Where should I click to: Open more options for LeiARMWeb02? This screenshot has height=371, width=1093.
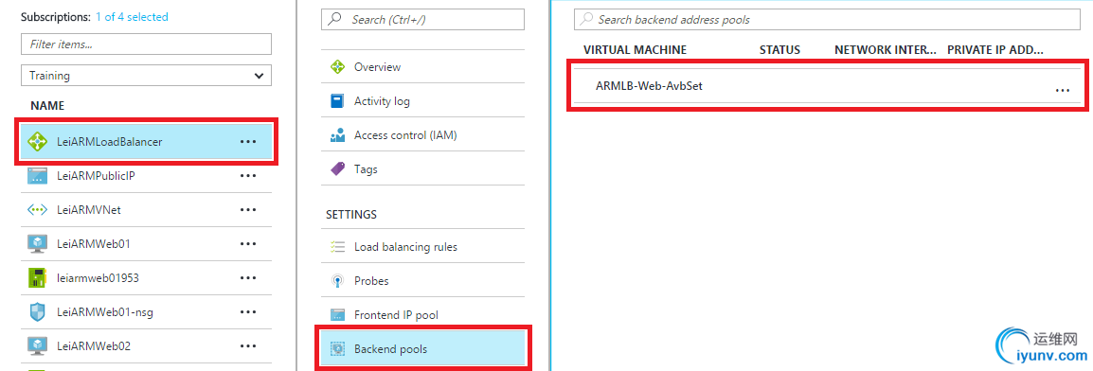tap(248, 346)
